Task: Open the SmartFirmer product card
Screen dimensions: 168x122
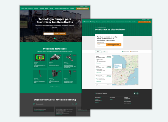Action: (70, 61)
